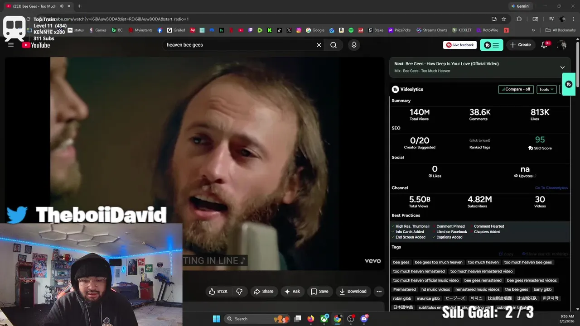Open the RotoWire bookmark
This screenshot has width=580, height=326.
point(487,30)
